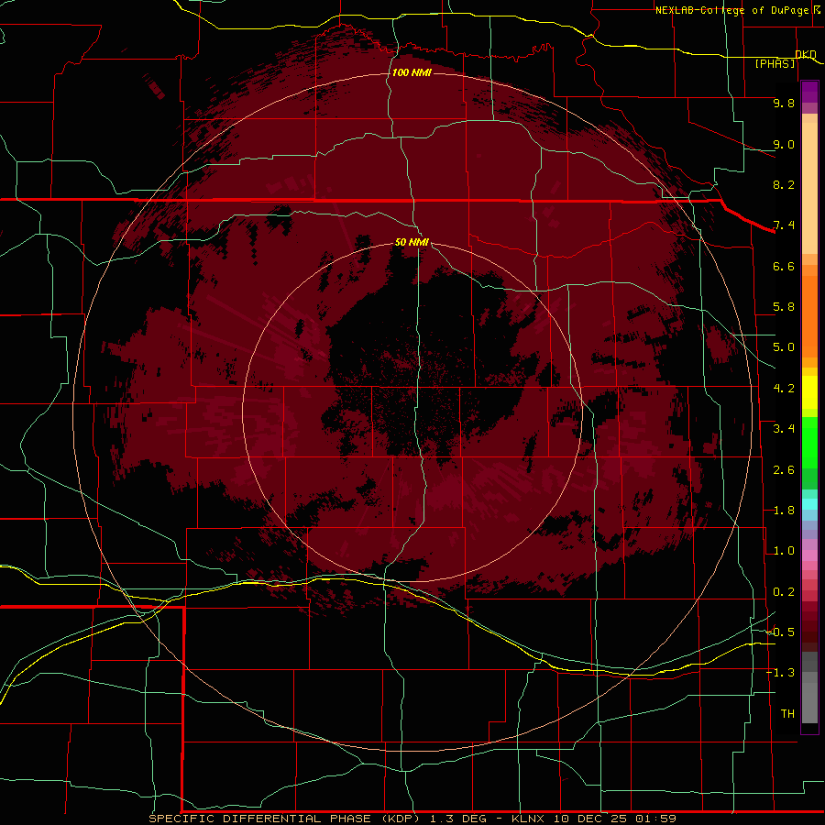Click the 2.6 value on color scale
825x825 pixels.
tap(784, 470)
